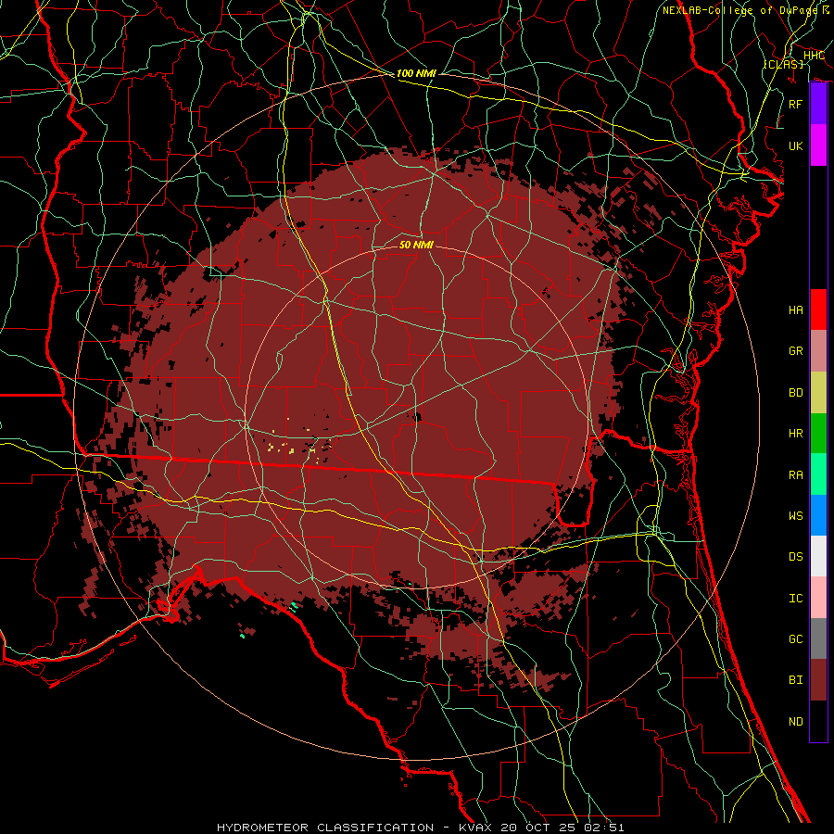Click the ND legend label
Screen dimensions: 834x834
796,722
